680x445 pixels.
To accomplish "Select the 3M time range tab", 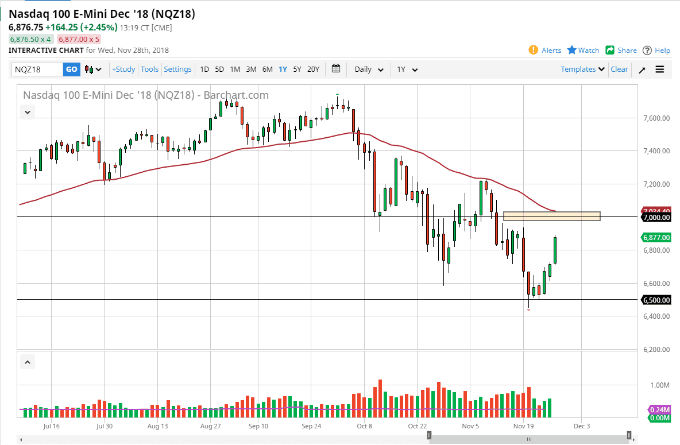I will click(251, 69).
